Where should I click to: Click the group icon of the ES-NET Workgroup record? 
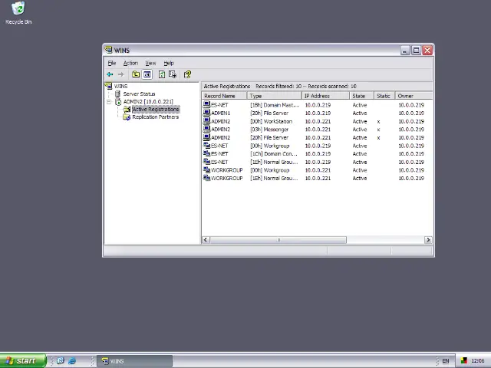pos(206,145)
